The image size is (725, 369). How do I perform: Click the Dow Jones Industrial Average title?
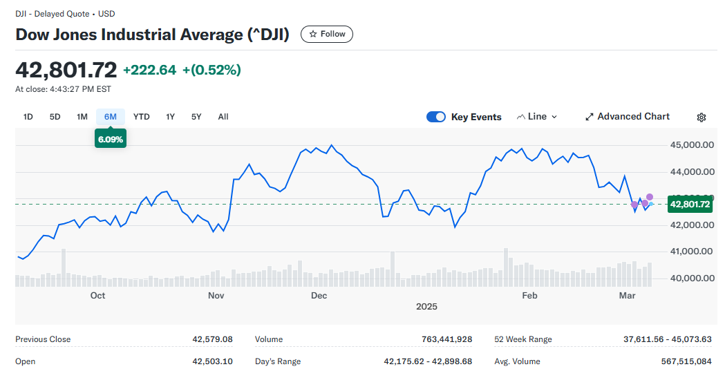153,35
